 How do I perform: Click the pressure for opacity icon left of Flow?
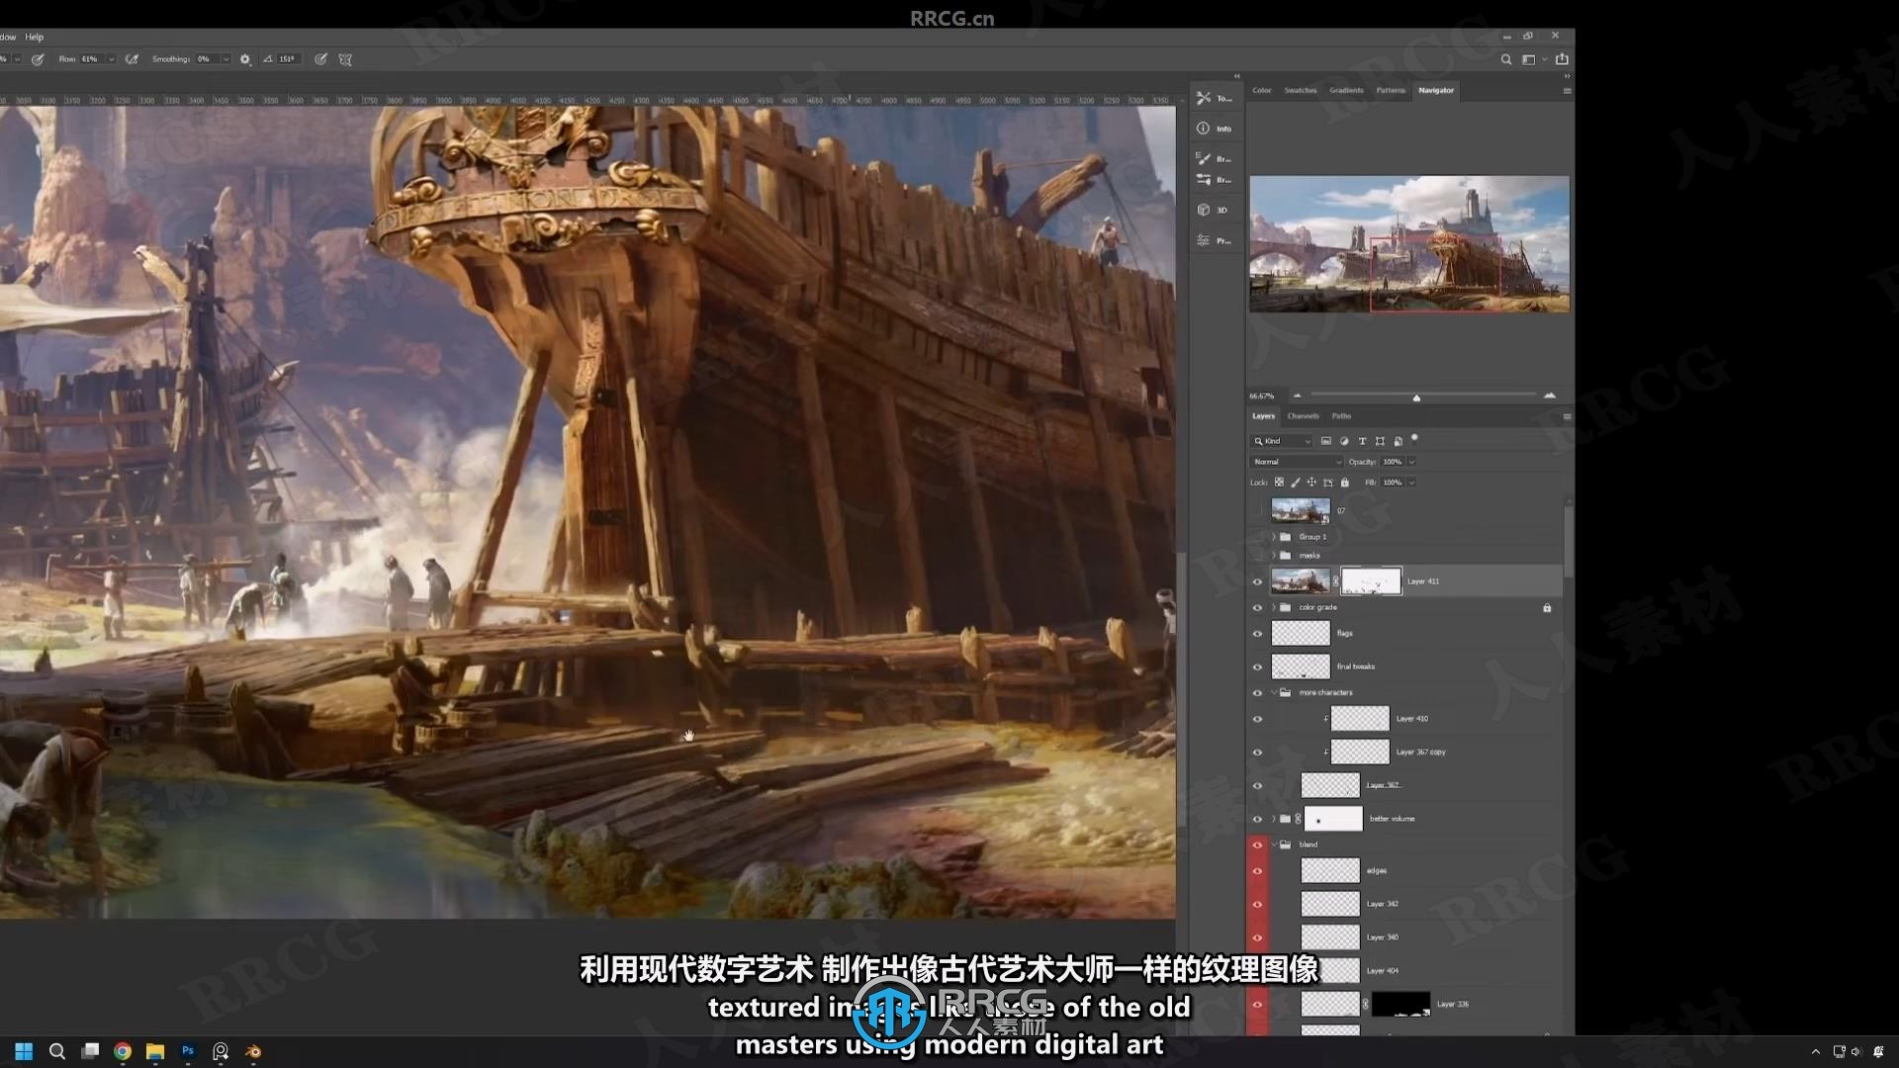(x=38, y=59)
